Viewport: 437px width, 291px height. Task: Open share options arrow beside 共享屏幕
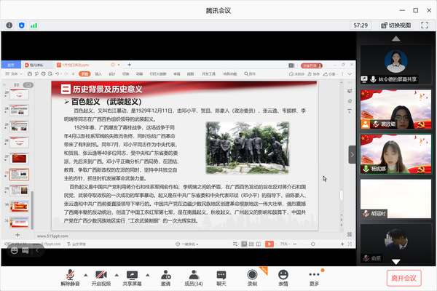(148, 275)
